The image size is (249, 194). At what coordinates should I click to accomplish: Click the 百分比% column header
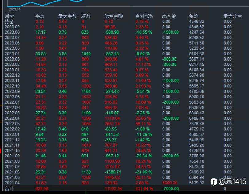[x=144, y=16]
